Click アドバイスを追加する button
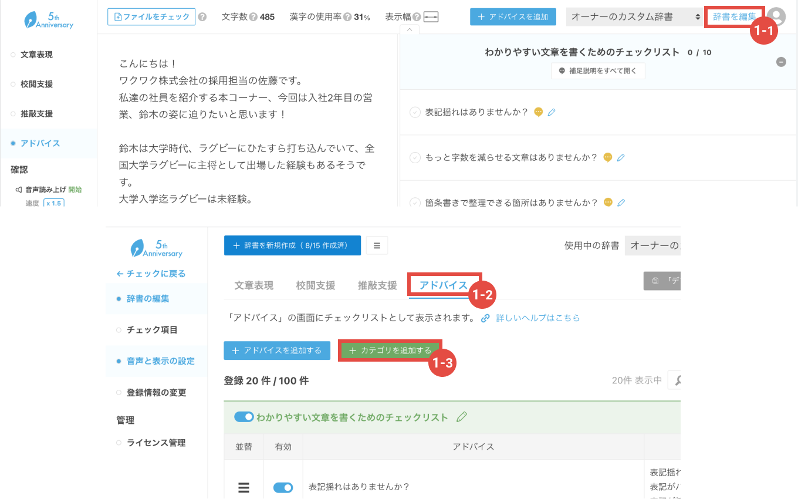Image resolution: width=798 pixels, height=499 pixels. (x=277, y=350)
